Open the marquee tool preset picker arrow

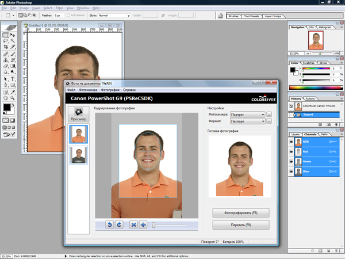coord(13,16)
